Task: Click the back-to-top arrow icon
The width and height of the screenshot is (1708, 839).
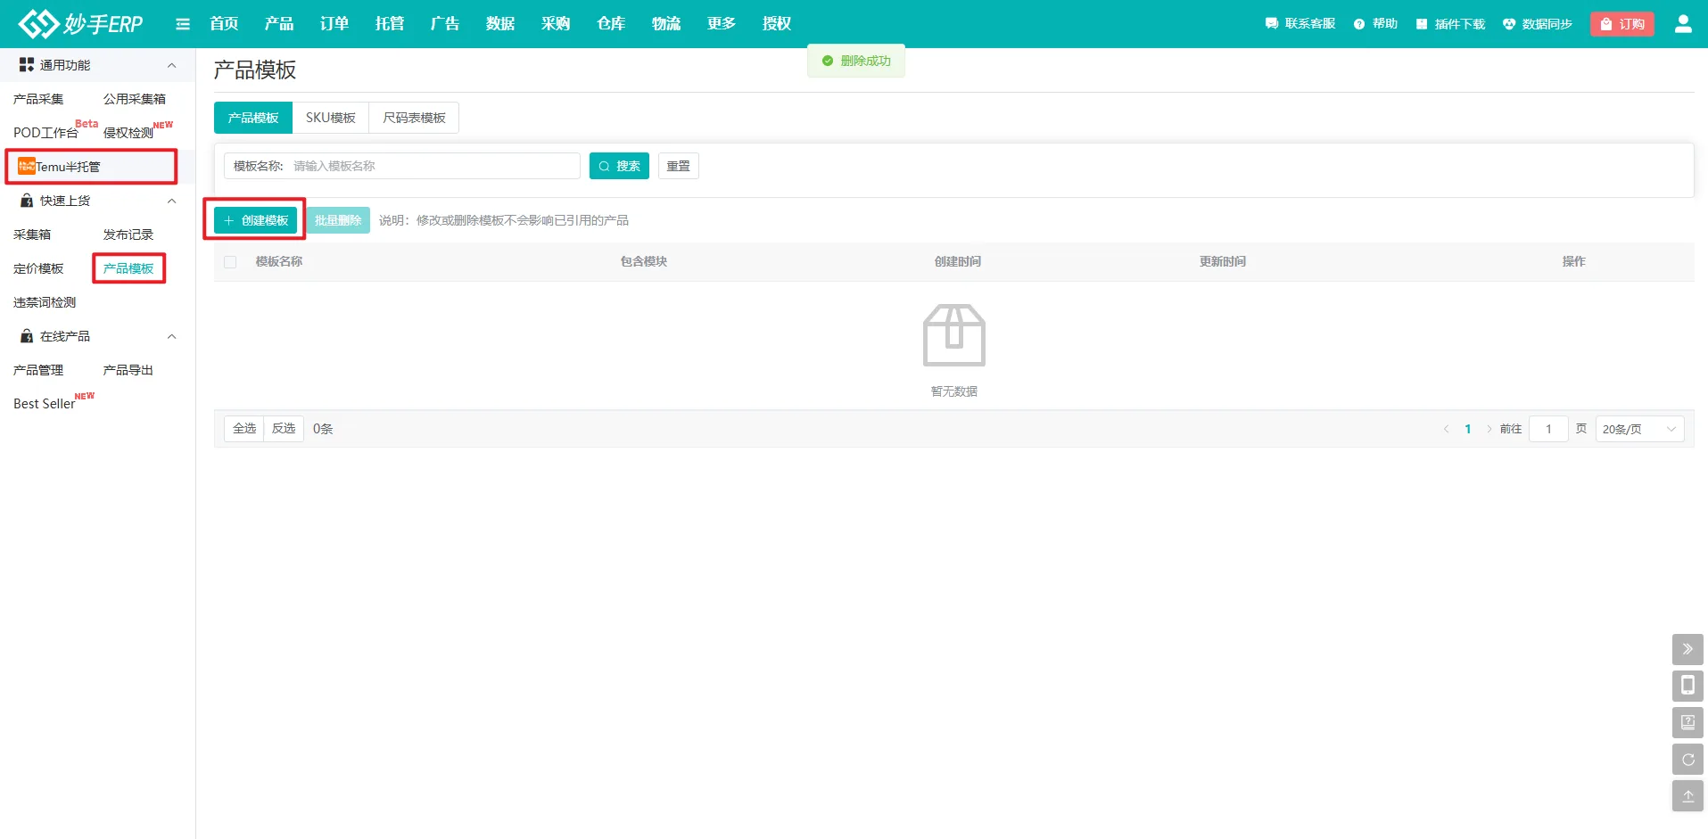Action: [x=1687, y=796]
